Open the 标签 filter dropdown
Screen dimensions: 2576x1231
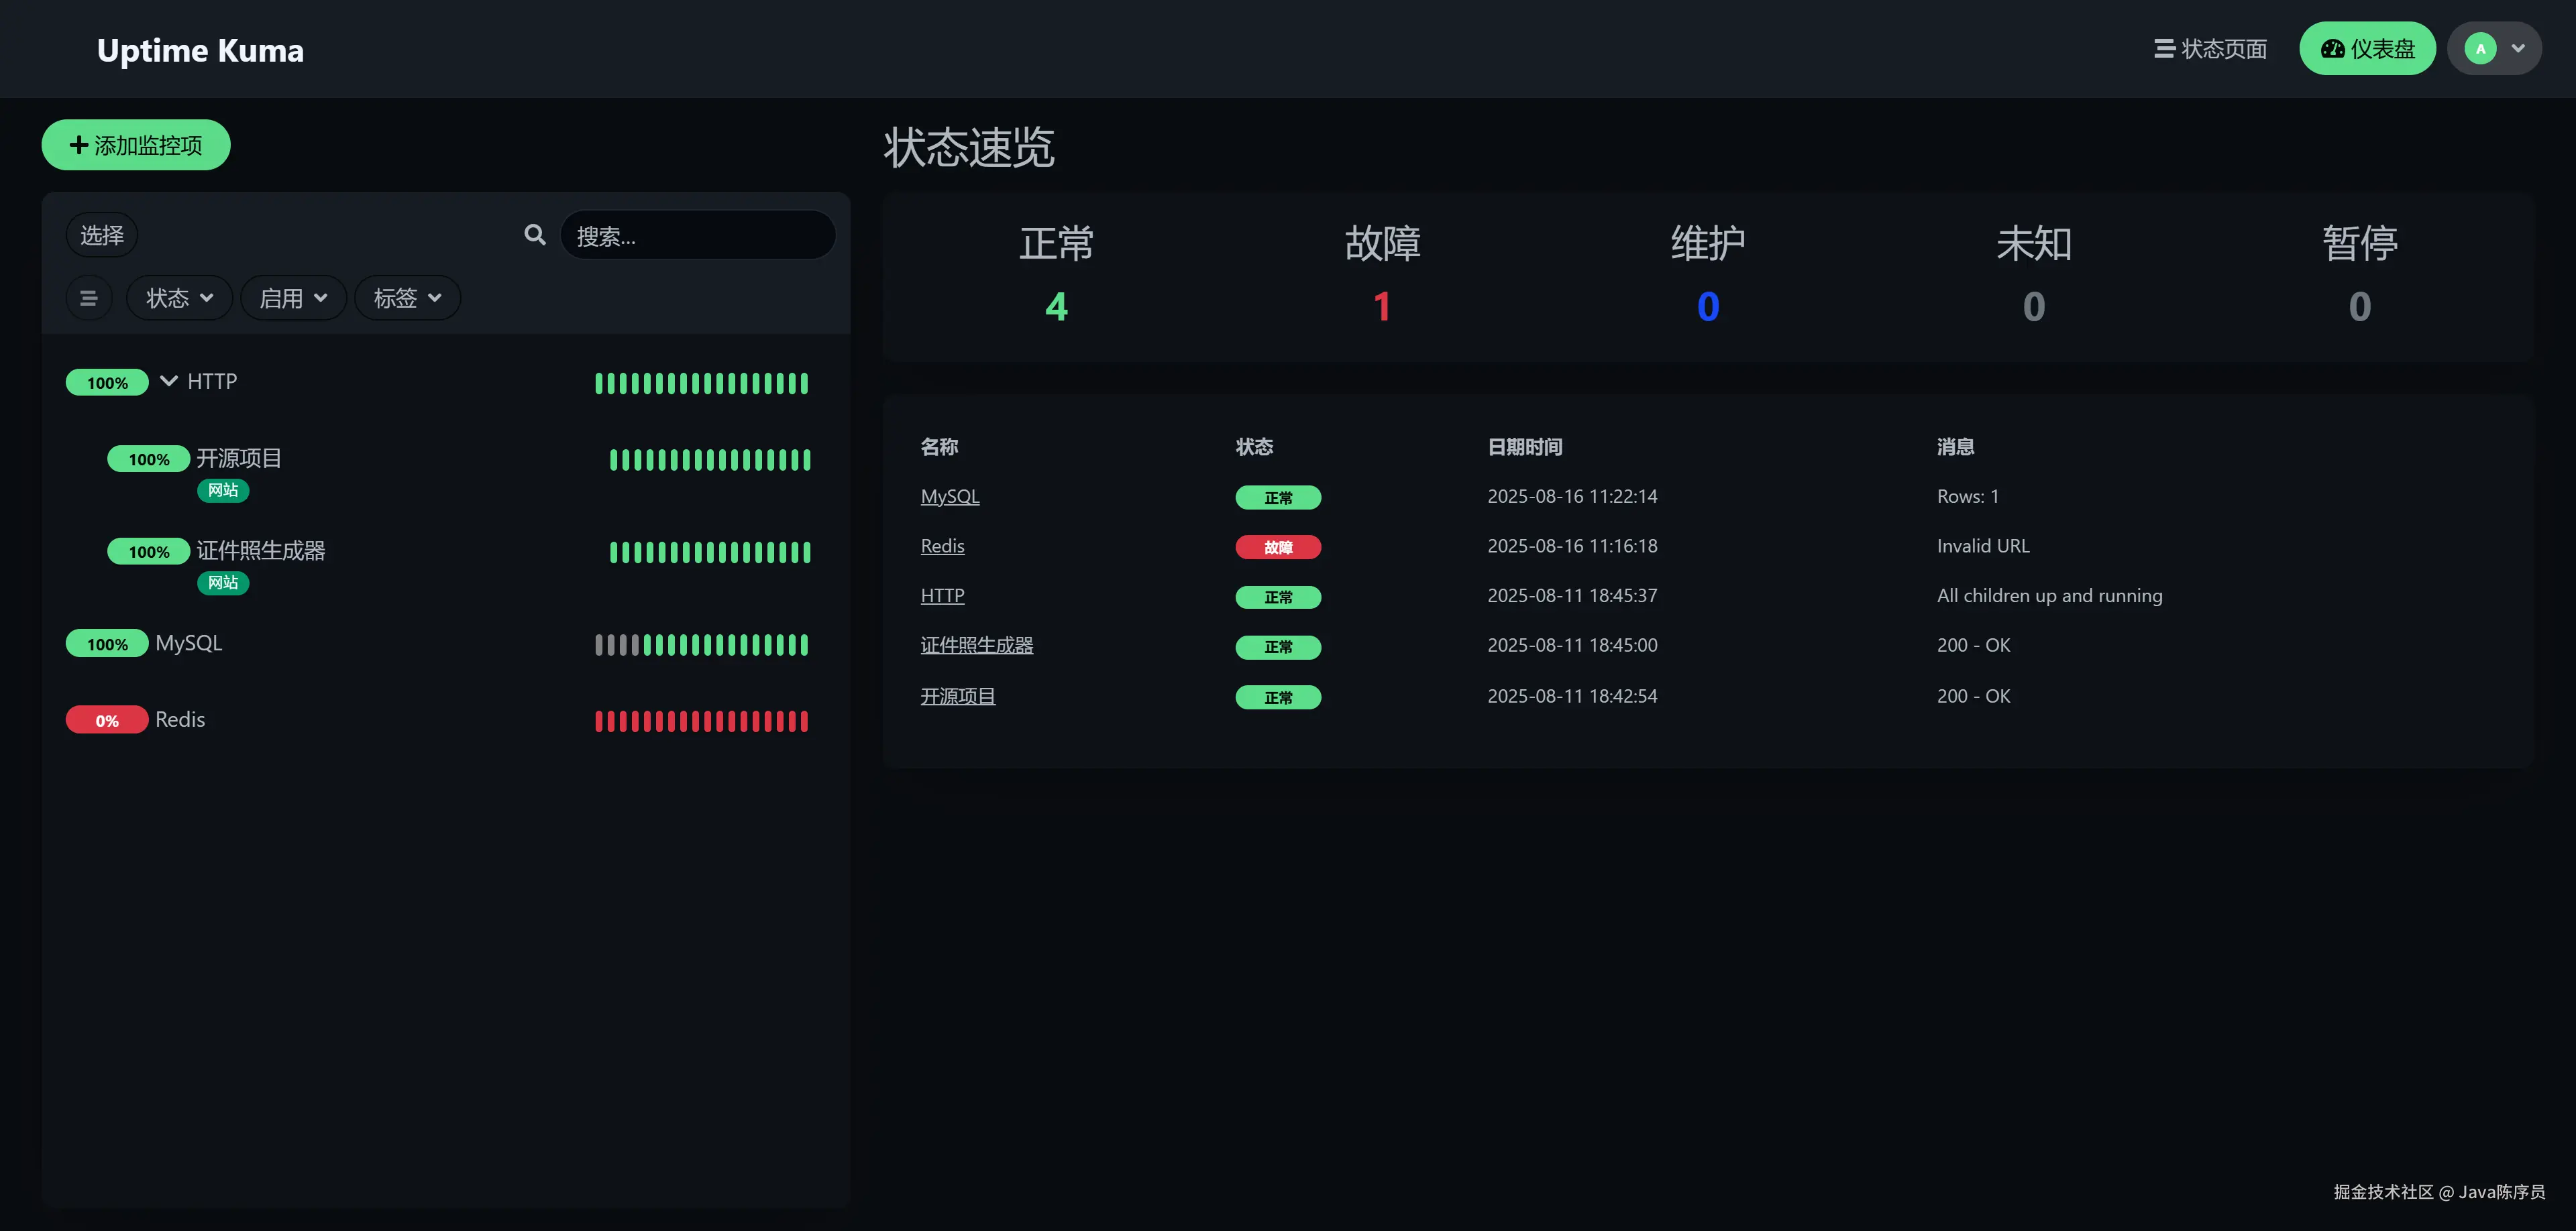pyautogui.click(x=407, y=298)
